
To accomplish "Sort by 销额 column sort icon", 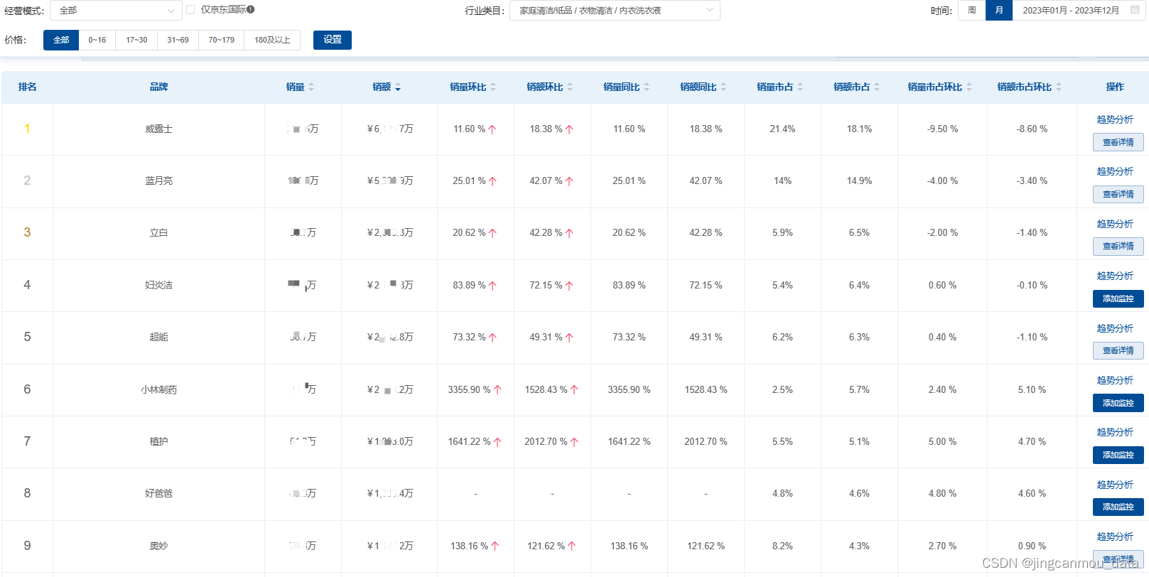I will pos(398,87).
